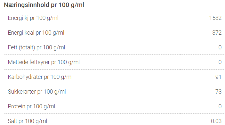Click the word Sukkerarter in the table

22,92
